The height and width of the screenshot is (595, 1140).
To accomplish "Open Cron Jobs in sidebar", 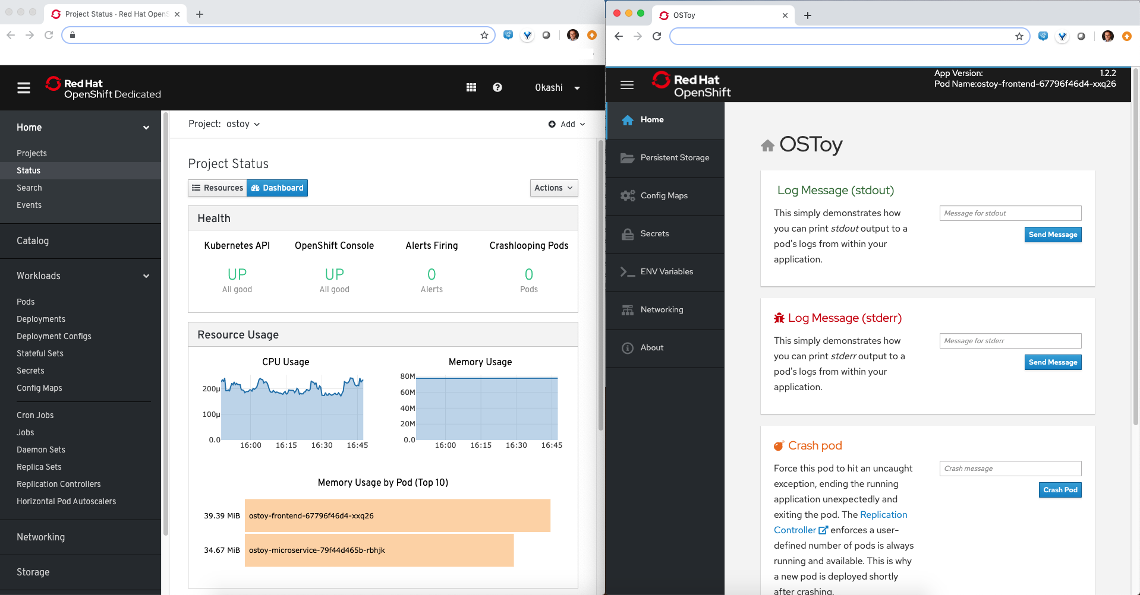I will (x=35, y=415).
